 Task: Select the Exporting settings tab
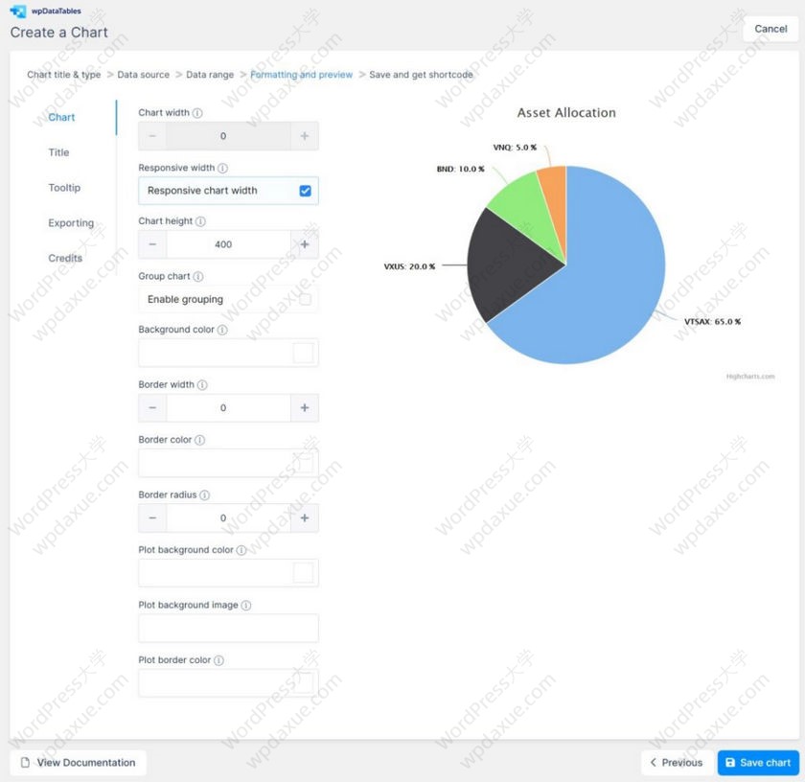[71, 223]
